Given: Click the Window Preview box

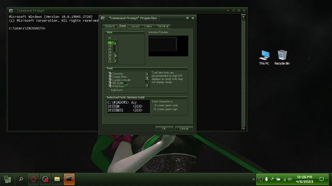Looking at the screenshot, I should 168,46.
